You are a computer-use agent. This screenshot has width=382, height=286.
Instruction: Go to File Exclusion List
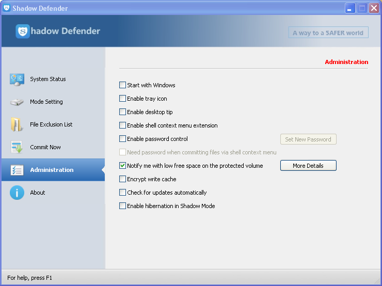(x=53, y=124)
